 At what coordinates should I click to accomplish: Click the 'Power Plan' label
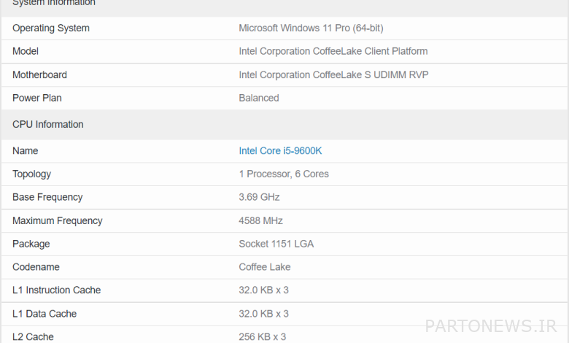coord(37,98)
